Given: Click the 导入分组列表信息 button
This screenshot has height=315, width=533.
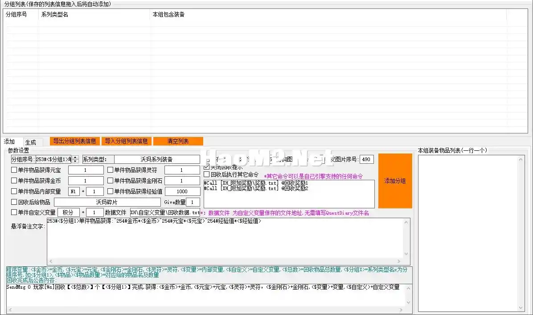Looking at the screenshot, I should [126, 141].
